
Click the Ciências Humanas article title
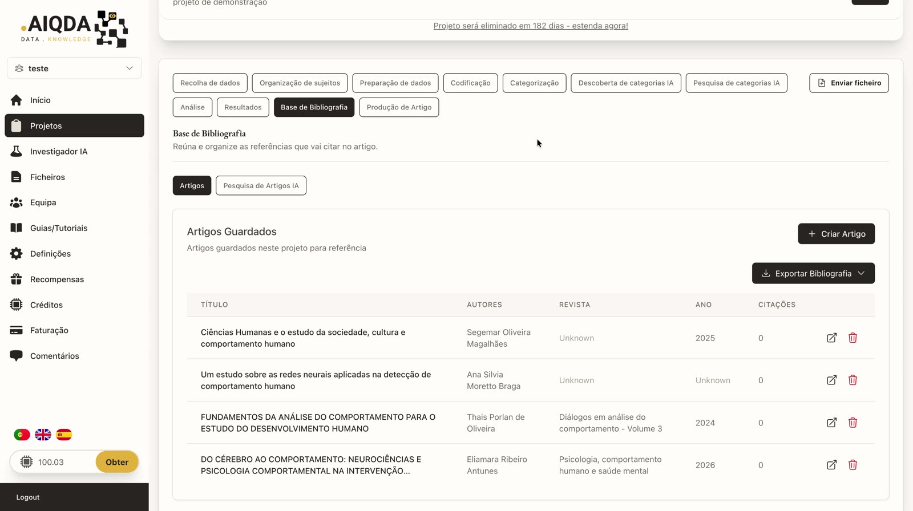click(303, 338)
